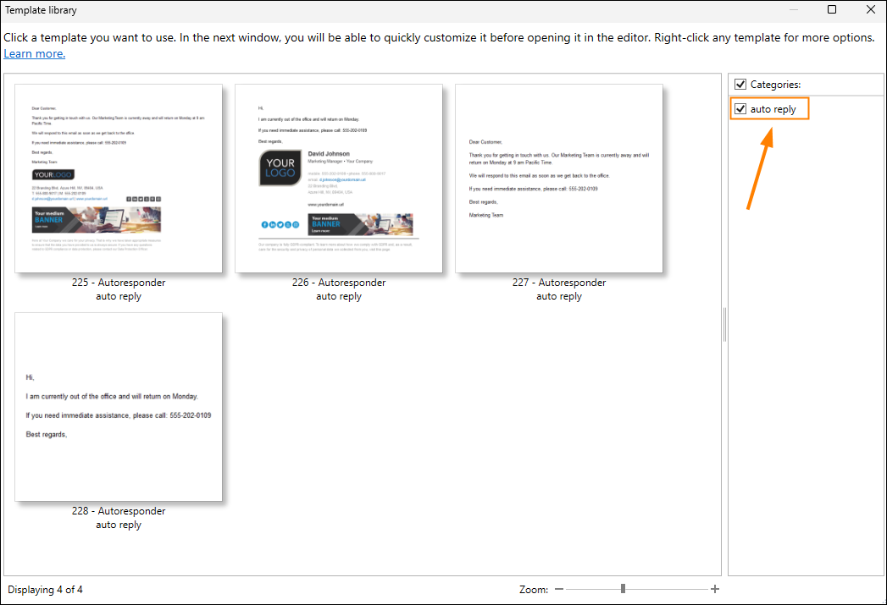Pick the 227 Autoresponder template thumbnail
This screenshot has width=887, height=605.
559,179
